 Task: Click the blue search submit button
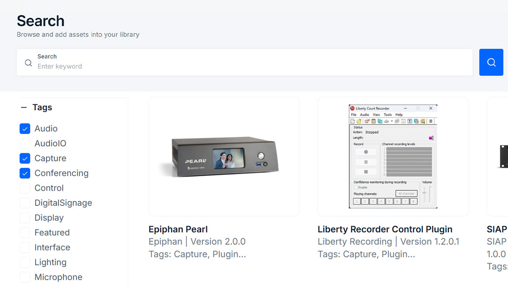click(491, 62)
